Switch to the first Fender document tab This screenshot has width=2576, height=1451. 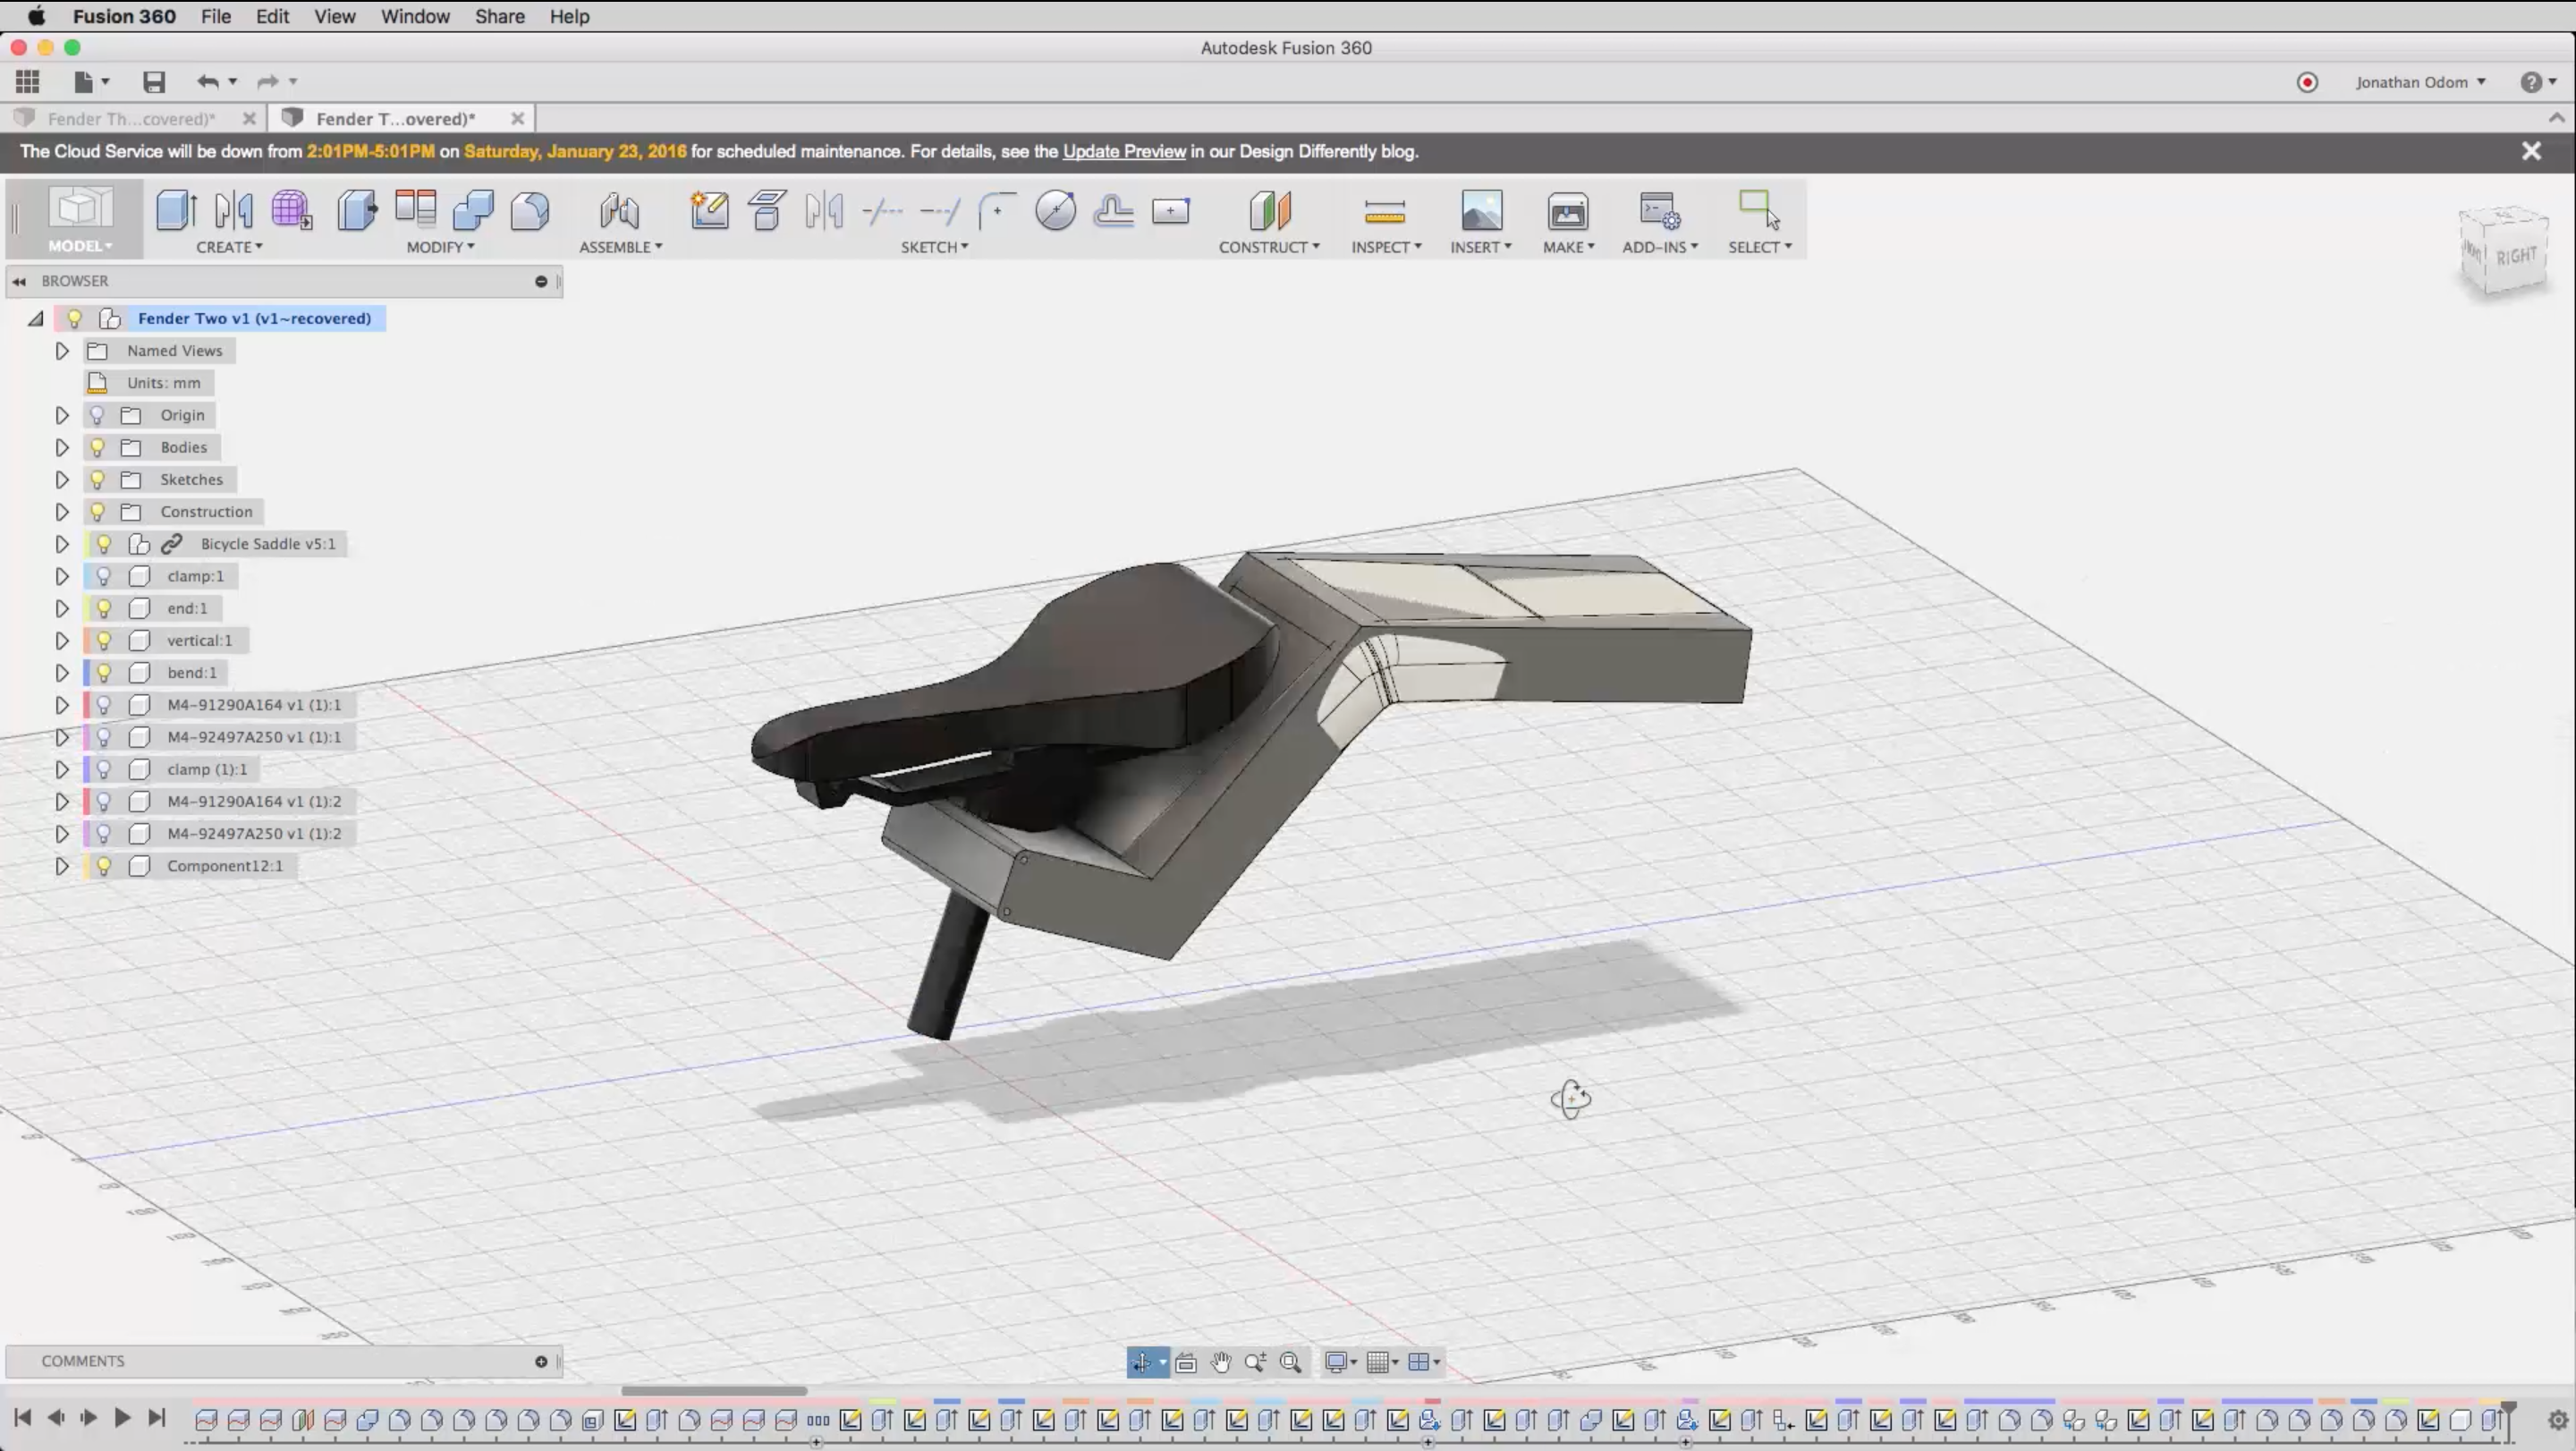click(130, 119)
